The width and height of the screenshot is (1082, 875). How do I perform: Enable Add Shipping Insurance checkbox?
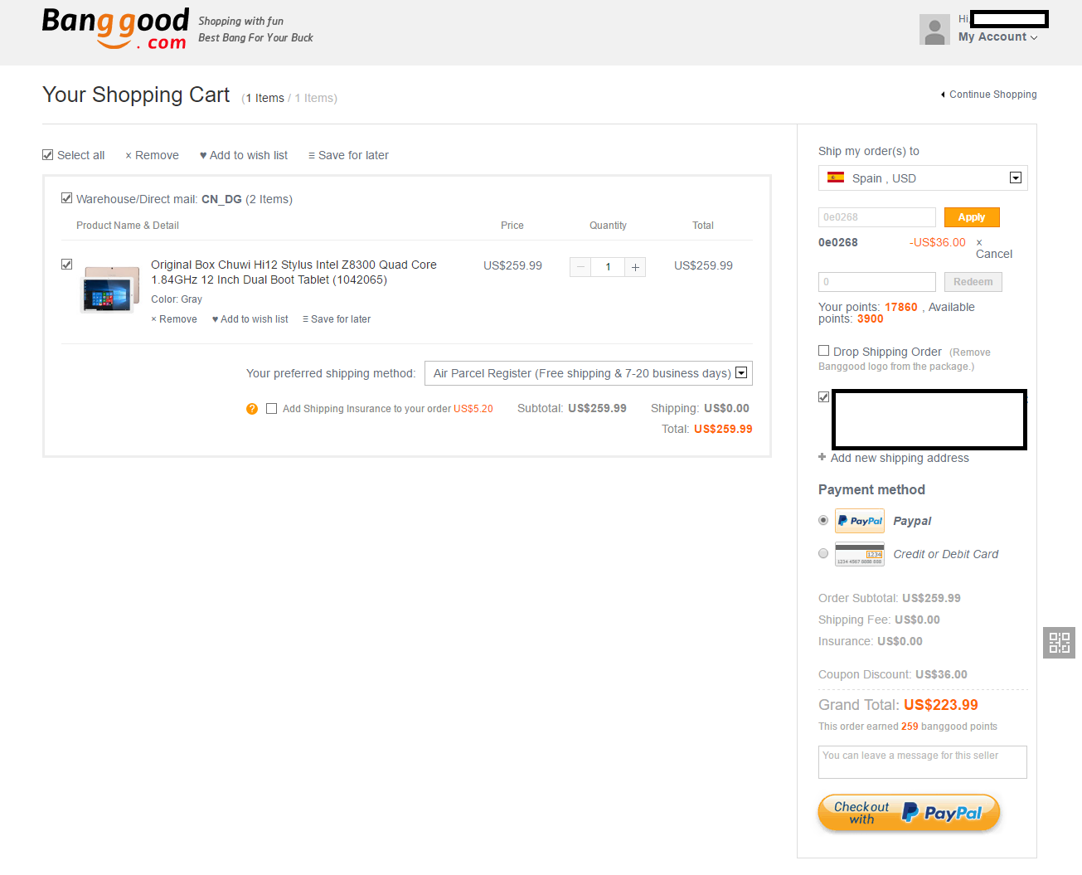click(x=271, y=409)
